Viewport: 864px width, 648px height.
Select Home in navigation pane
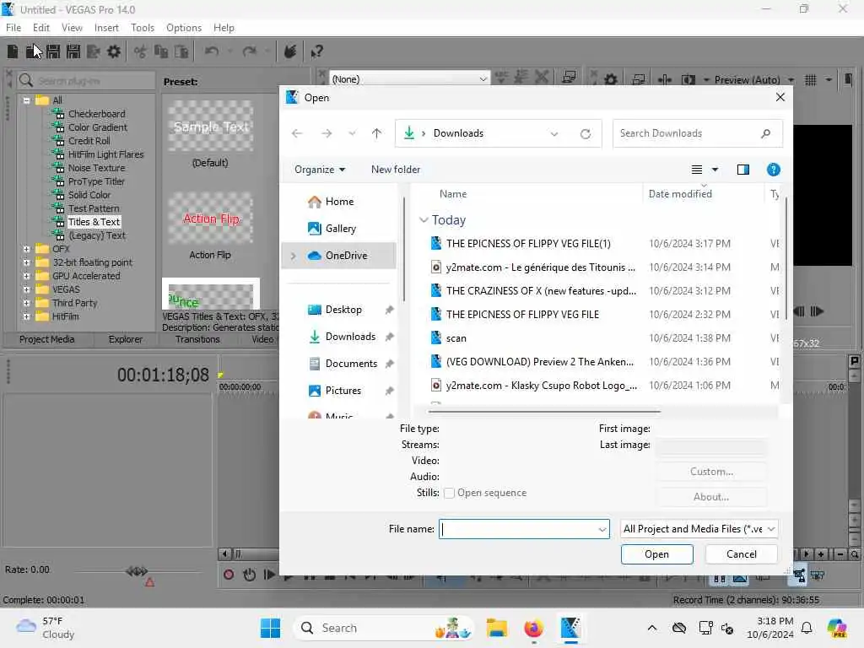[338, 202]
